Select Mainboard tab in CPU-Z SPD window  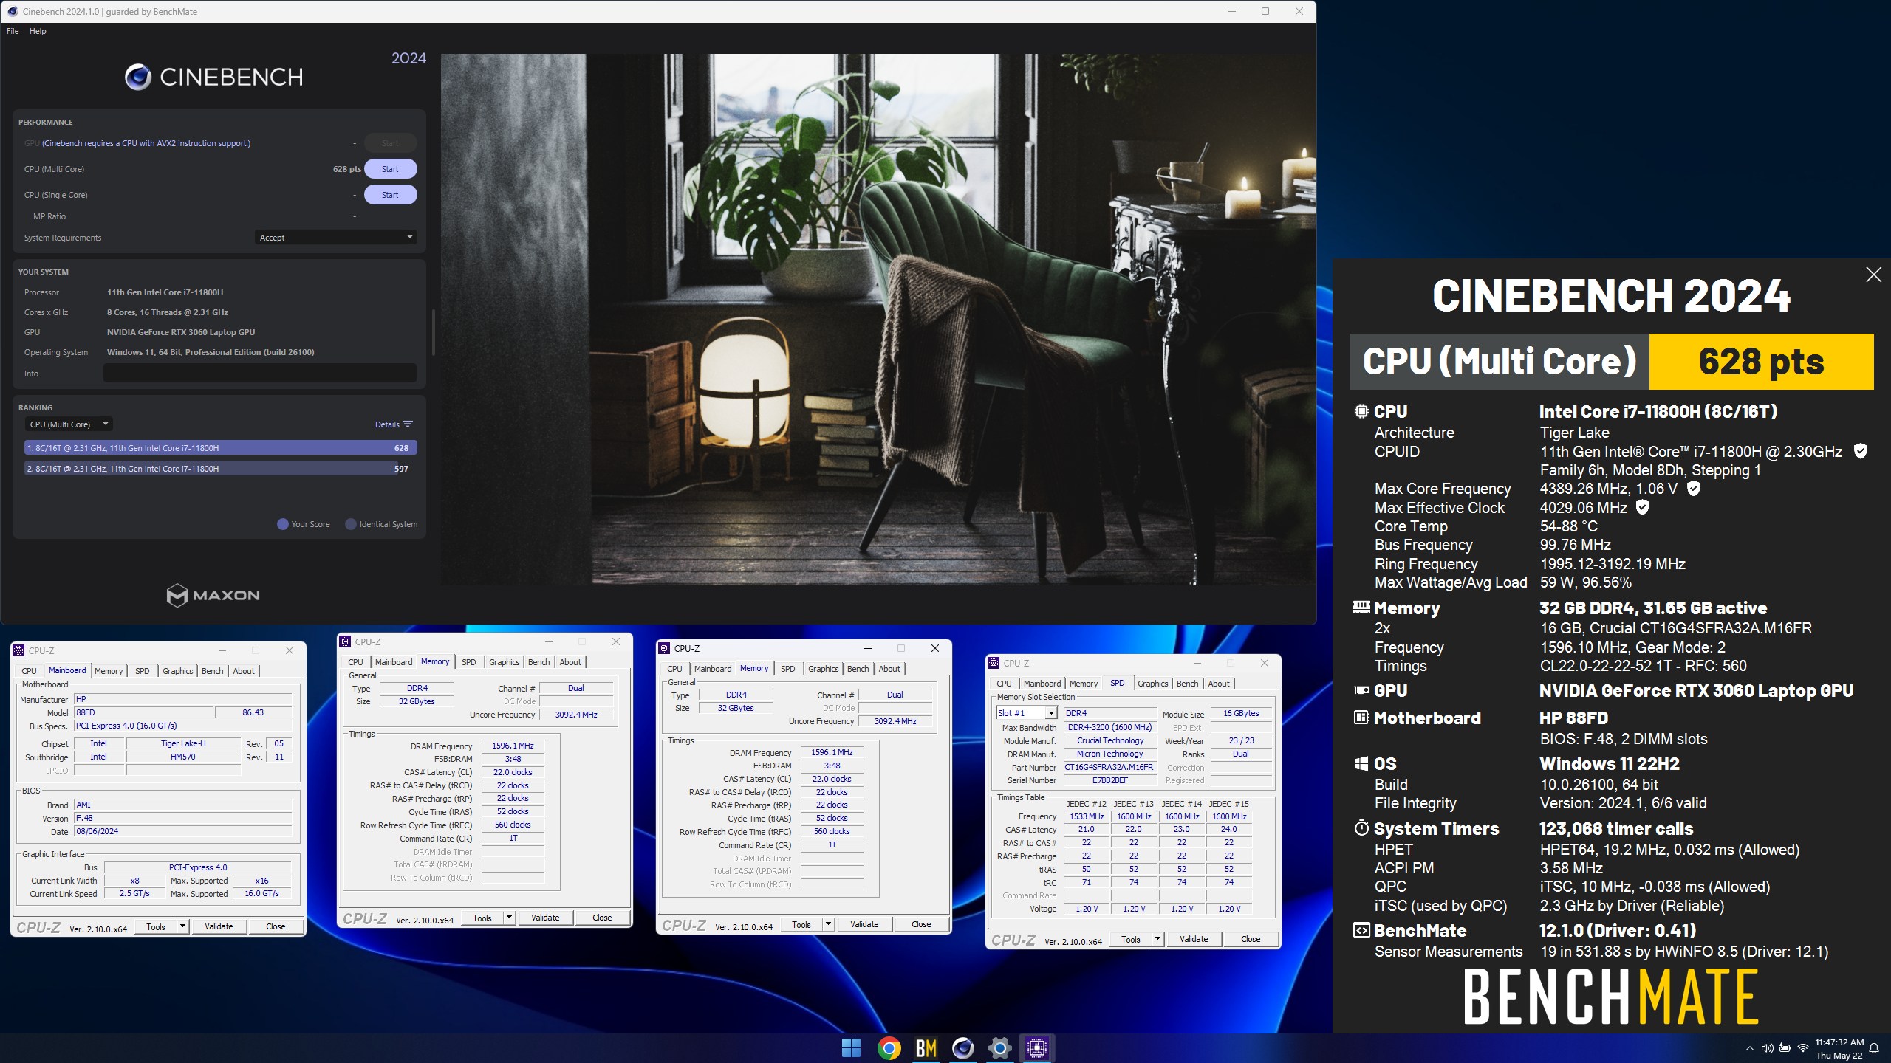pos(1042,684)
